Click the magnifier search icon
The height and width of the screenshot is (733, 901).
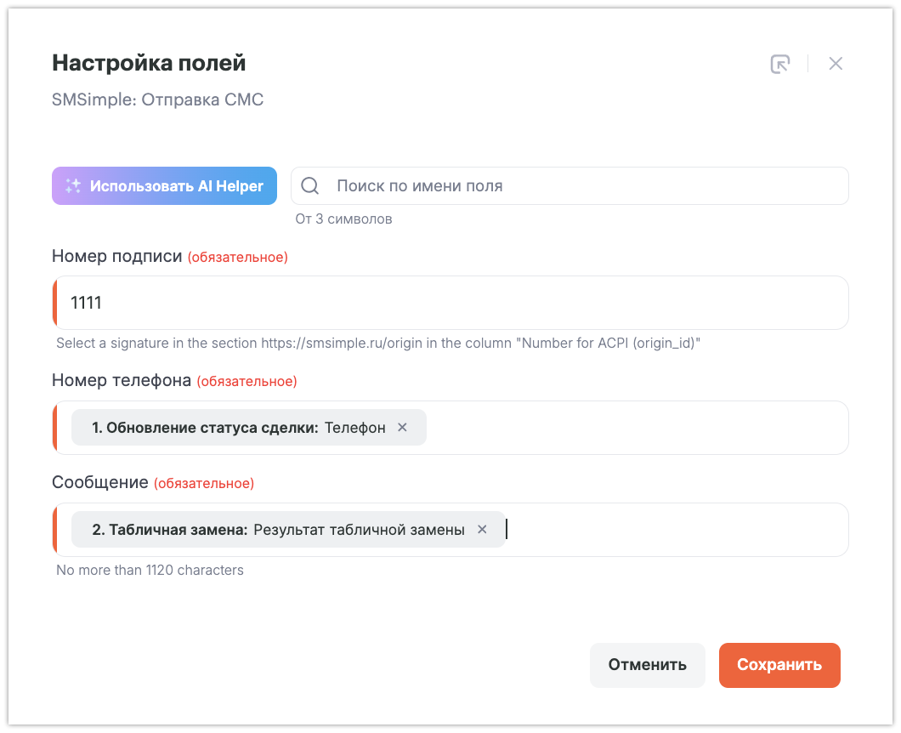coord(310,186)
